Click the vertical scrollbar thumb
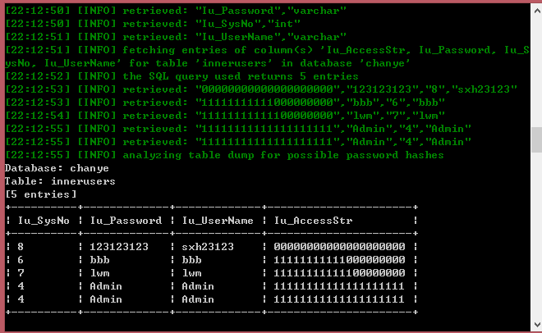This screenshot has height=333, width=542. 537,139
